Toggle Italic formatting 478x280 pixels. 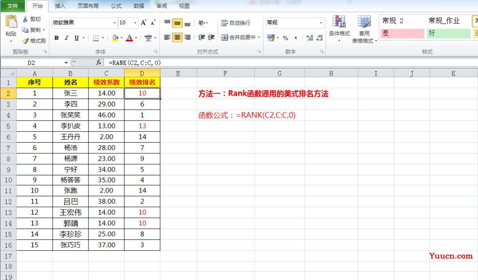[x=66, y=38]
